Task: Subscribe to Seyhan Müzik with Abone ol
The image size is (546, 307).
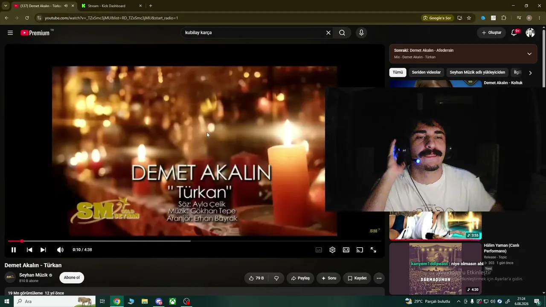Action: pyautogui.click(x=72, y=278)
